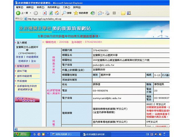
Task: Open the Mail icon in toolbar
Action: pyautogui.click(x=100, y=13)
